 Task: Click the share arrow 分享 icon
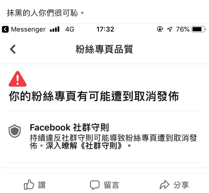click(x=164, y=185)
